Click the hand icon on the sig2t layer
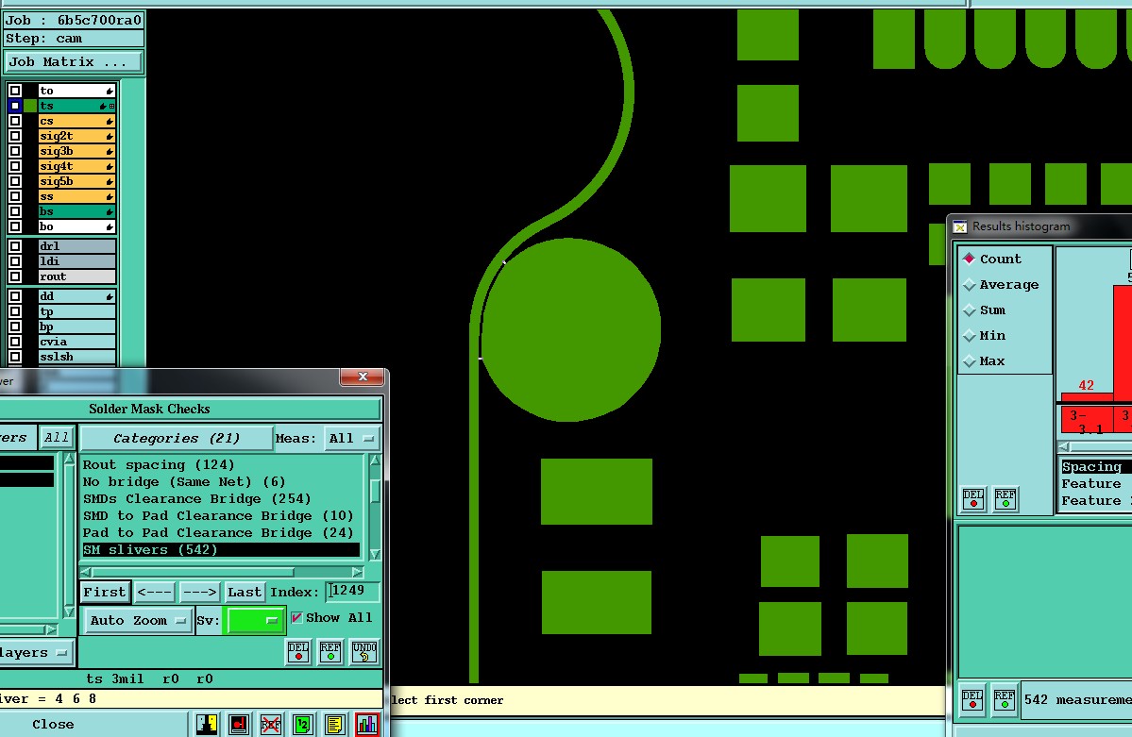 pyautogui.click(x=110, y=137)
